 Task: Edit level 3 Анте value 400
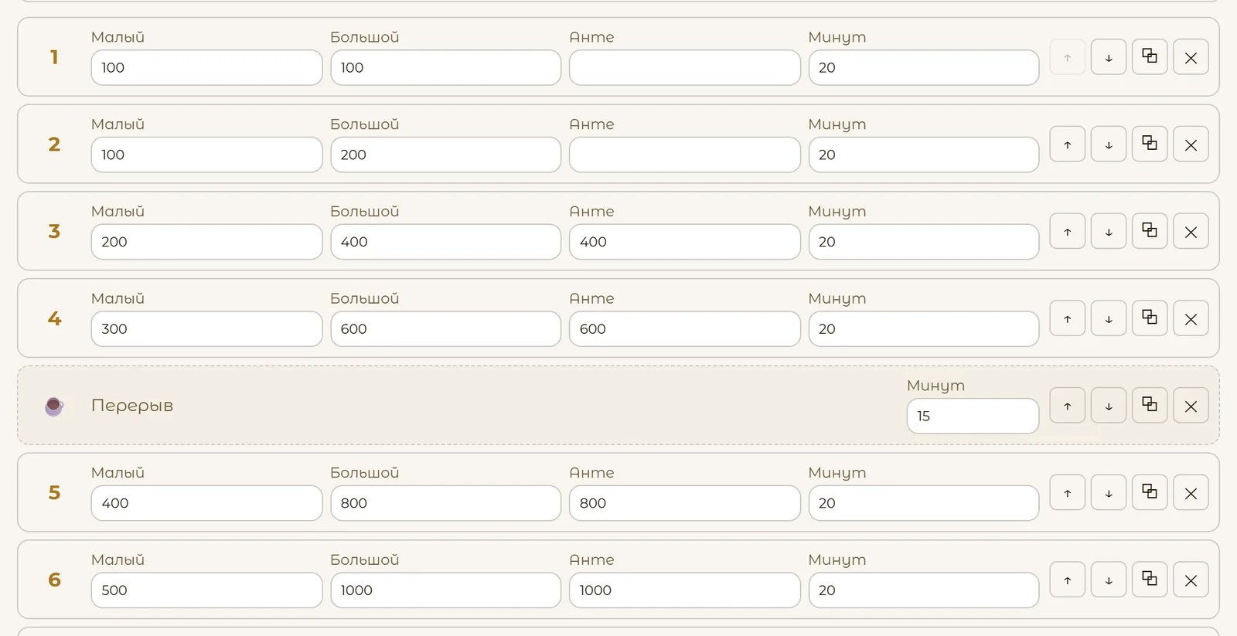pyautogui.click(x=685, y=242)
